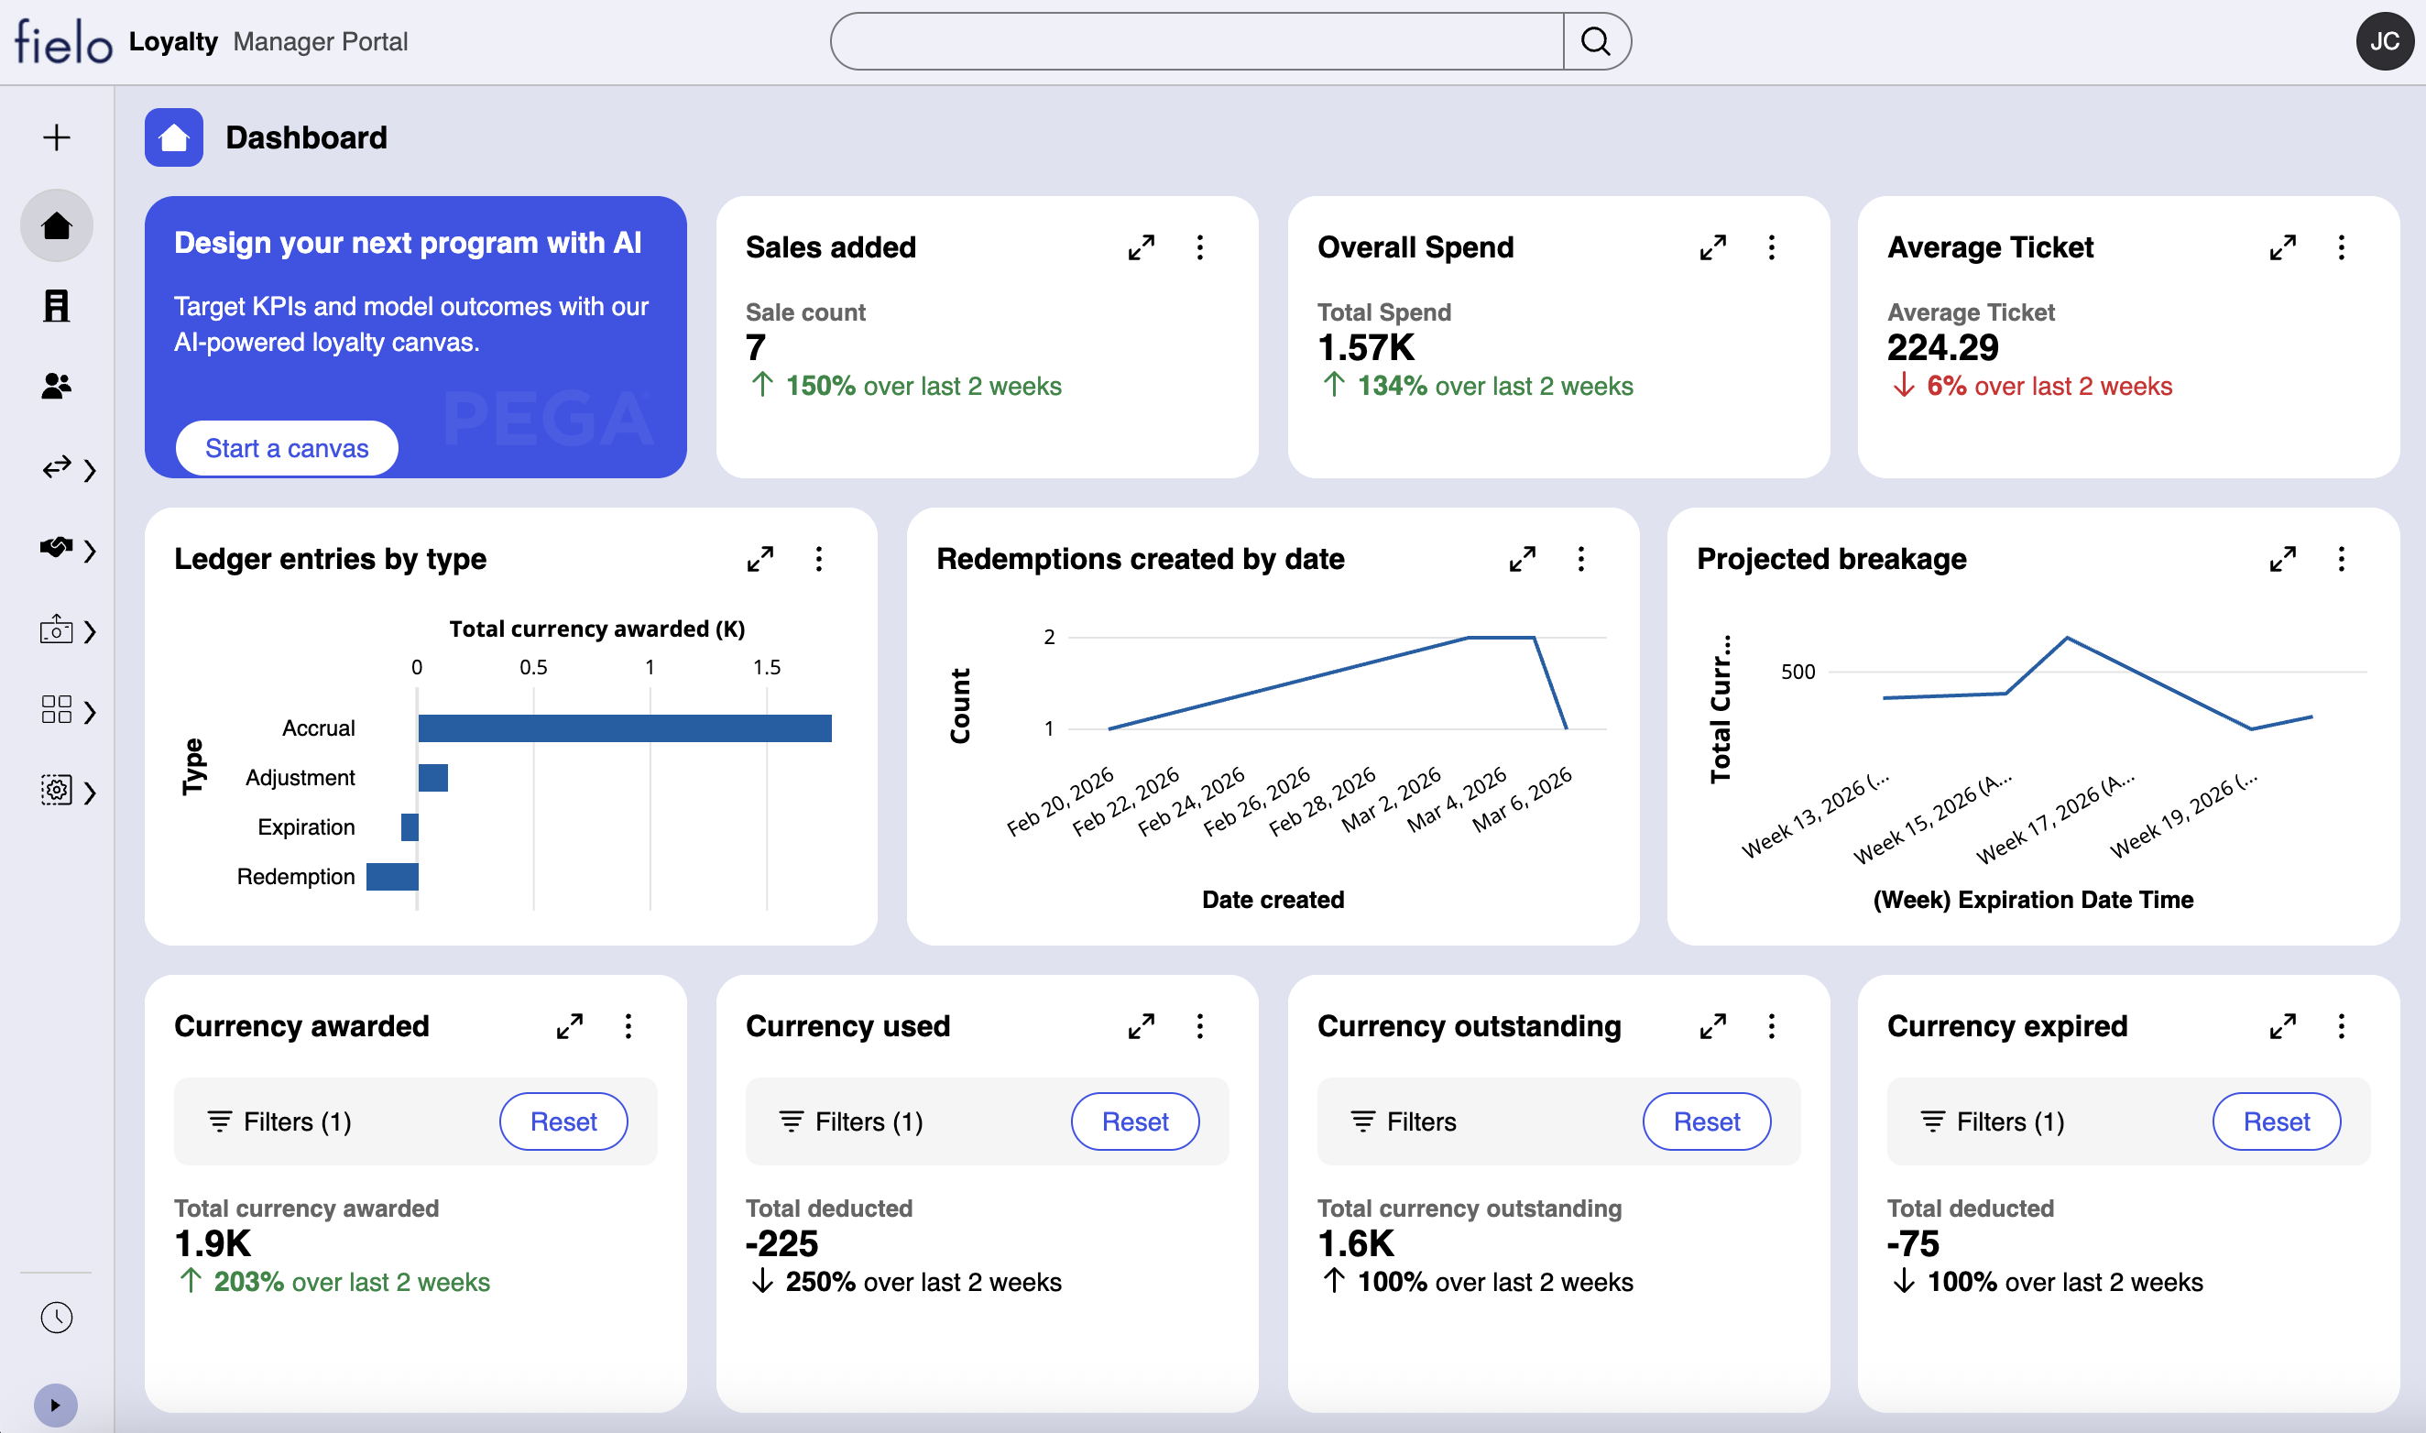
Task: Expand the Sales added card to fullscreen
Action: point(1141,247)
